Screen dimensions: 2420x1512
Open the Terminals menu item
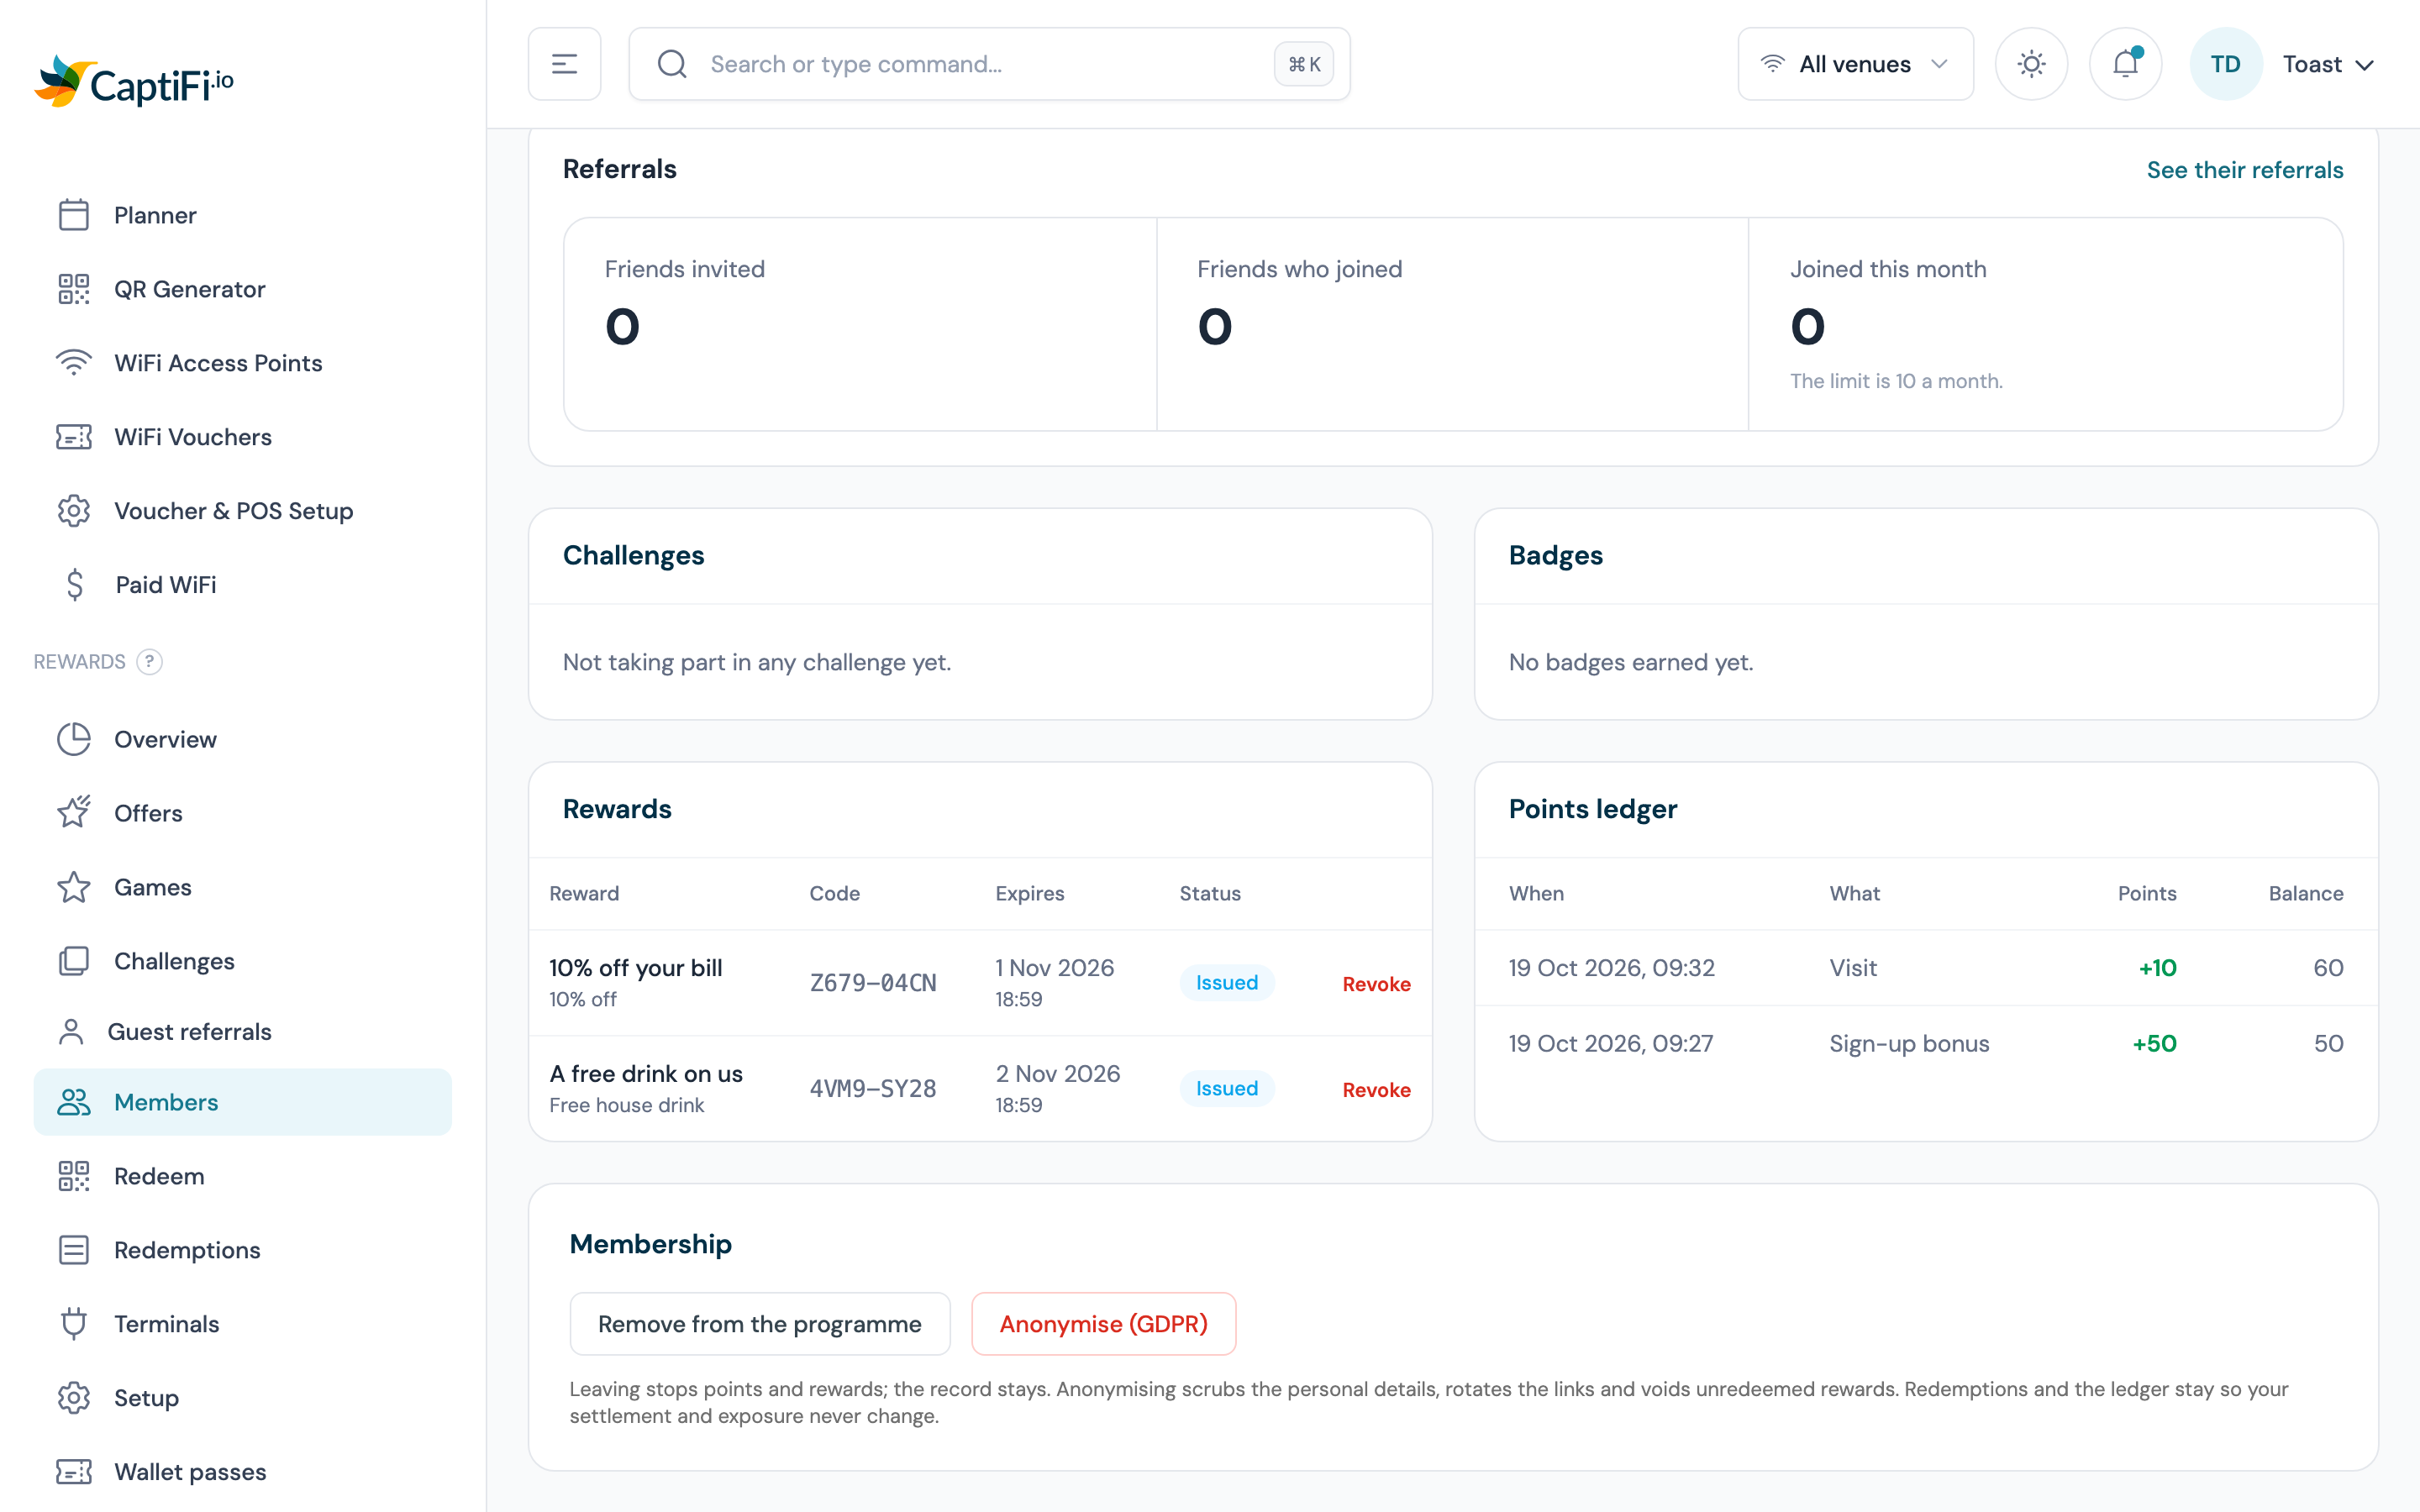243,1324
